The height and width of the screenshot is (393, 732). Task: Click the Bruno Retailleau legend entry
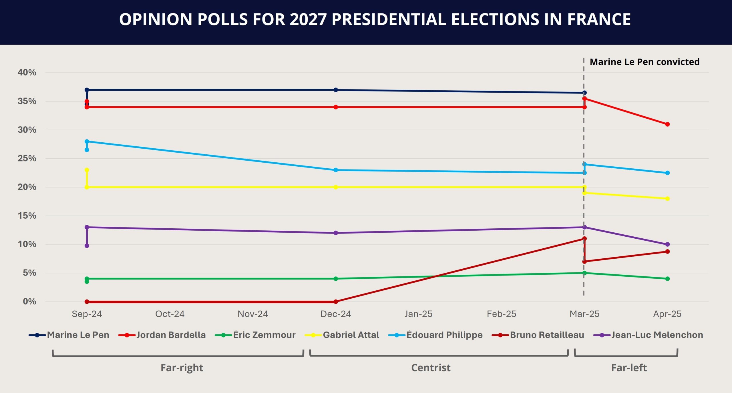point(547,335)
